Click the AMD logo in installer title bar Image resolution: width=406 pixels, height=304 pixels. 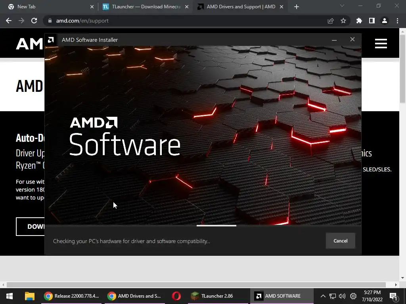click(51, 40)
